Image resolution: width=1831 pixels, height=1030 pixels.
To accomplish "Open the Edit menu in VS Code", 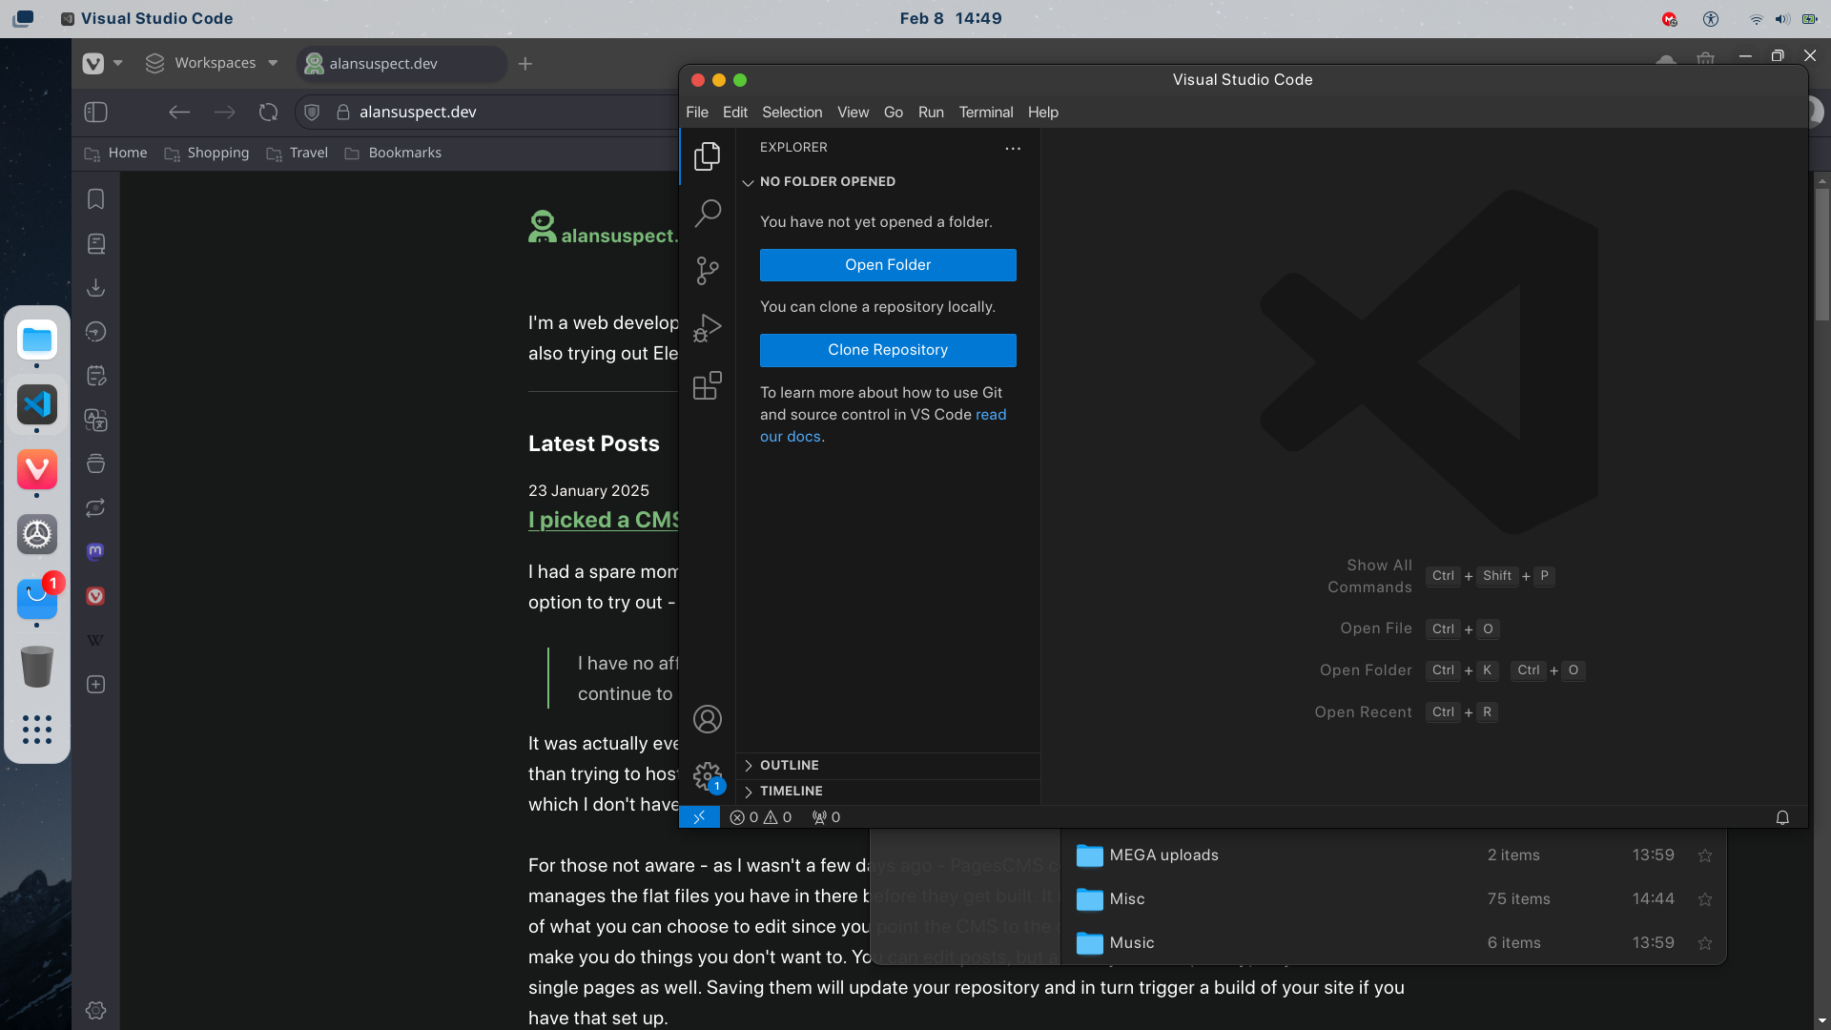I will click(734, 113).
